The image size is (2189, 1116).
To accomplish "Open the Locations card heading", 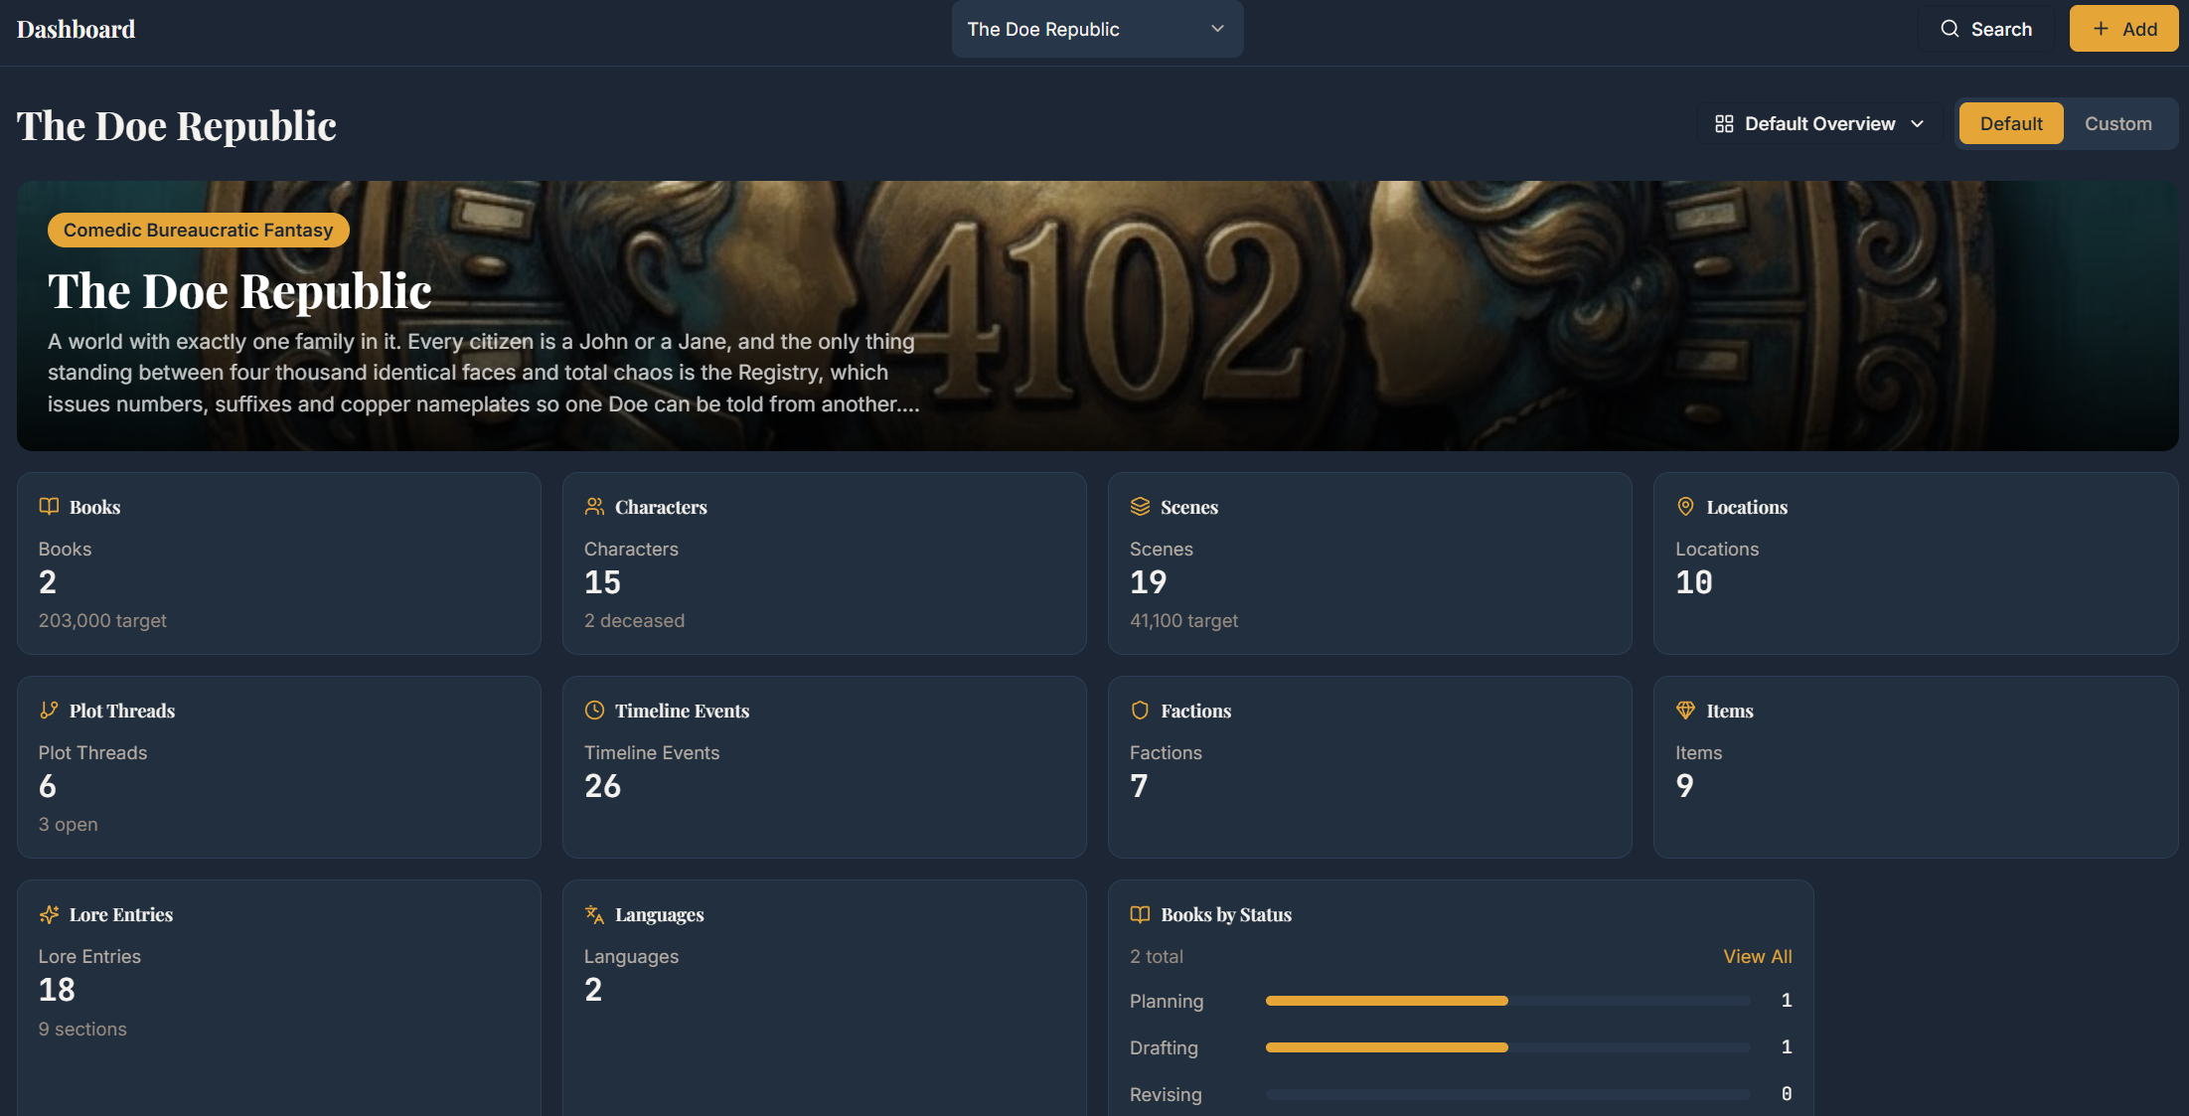I will [x=1747, y=507].
